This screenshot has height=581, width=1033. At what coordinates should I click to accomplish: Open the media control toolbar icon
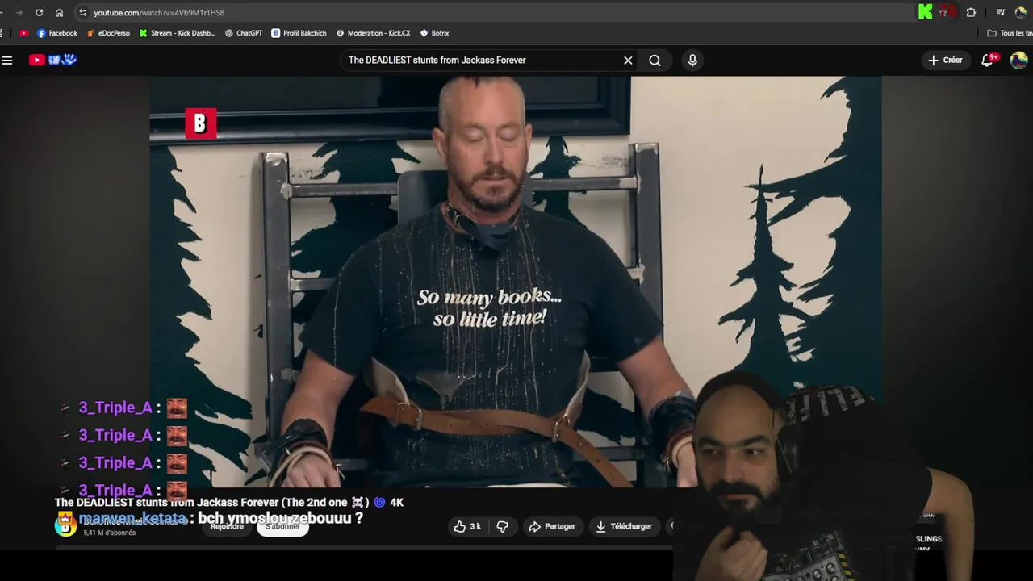1001,12
